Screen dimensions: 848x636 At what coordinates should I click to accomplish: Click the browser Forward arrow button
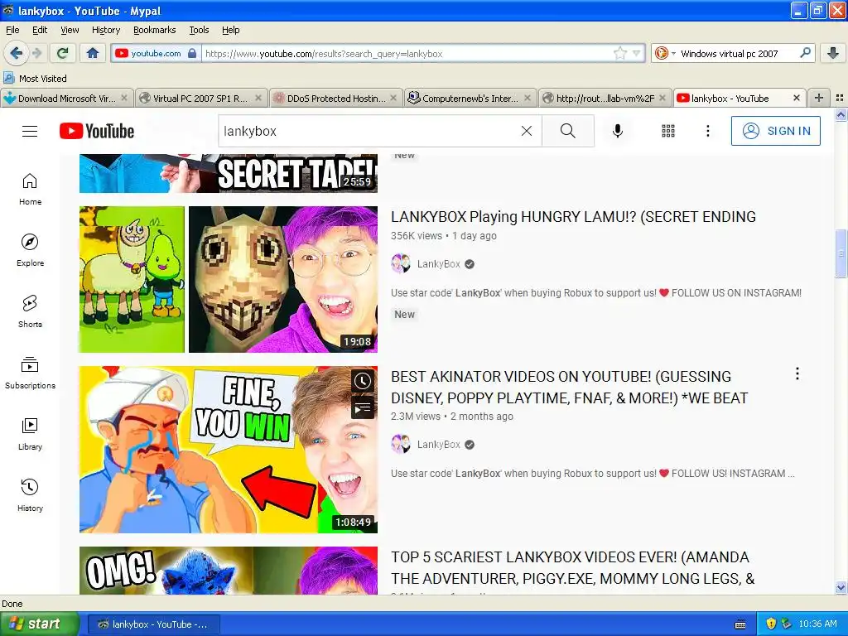point(36,53)
